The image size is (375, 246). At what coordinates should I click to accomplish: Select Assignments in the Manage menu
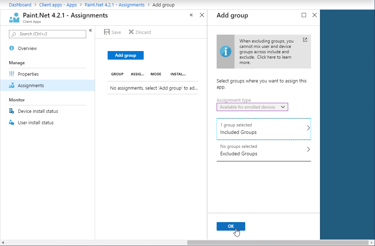(x=31, y=85)
